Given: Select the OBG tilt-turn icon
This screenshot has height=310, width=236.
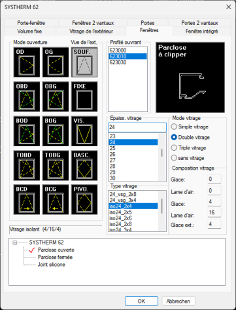Looking at the screenshot, I should click(x=56, y=96).
